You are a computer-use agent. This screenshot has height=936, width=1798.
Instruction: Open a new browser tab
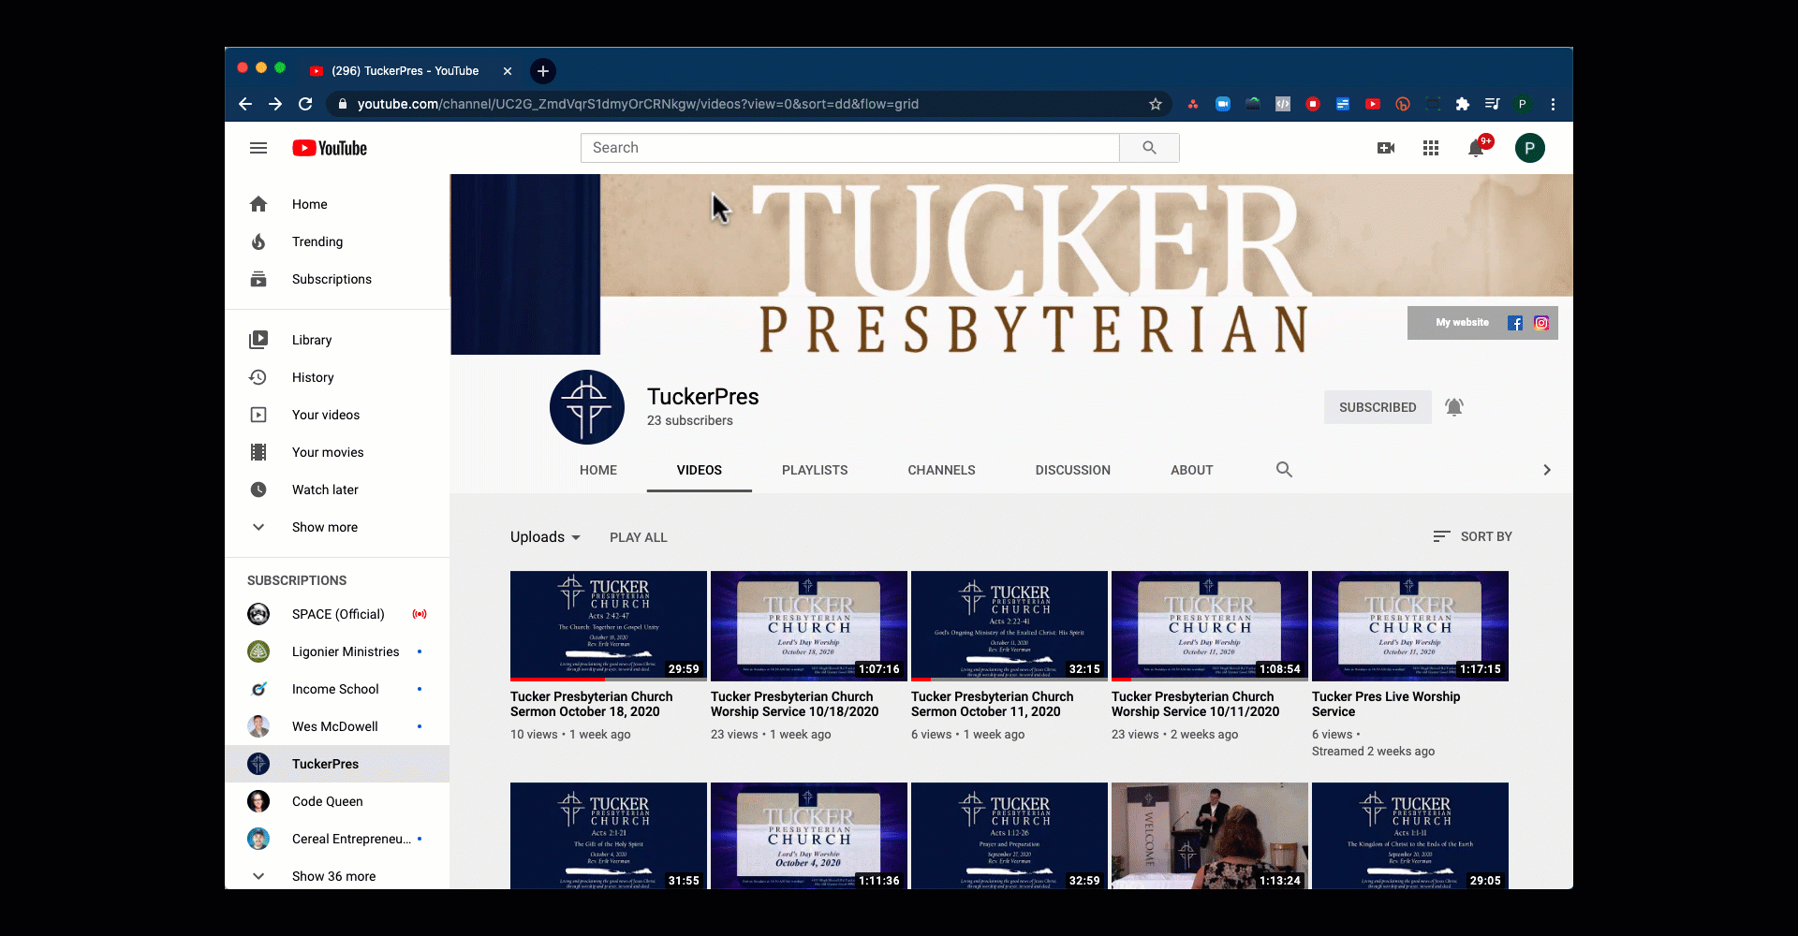click(543, 71)
